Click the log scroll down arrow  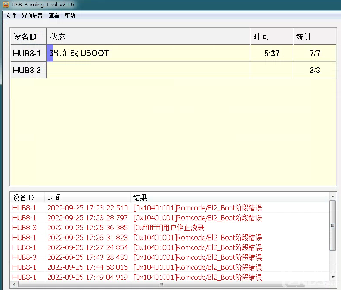coord(333,277)
